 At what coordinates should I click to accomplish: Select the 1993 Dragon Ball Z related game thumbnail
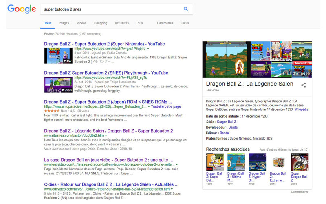(215, 162)
